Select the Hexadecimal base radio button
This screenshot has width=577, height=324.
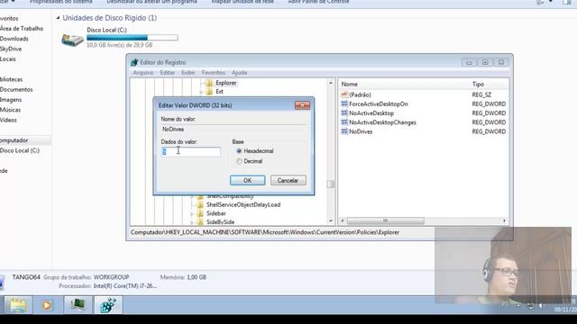[x=239, y=151]
